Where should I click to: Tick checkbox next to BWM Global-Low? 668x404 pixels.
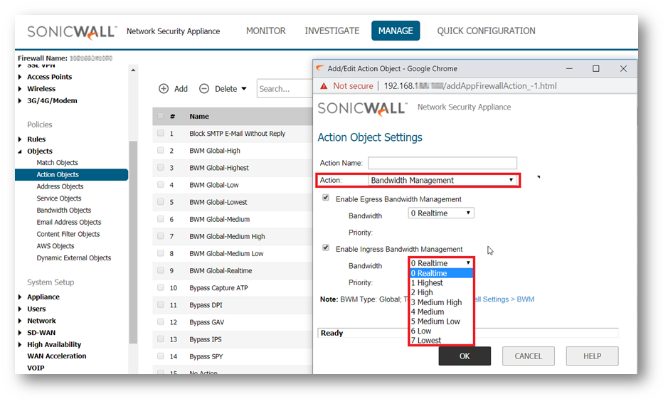click(161, 184)
